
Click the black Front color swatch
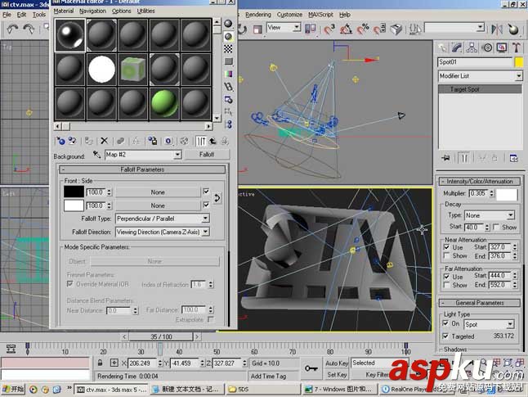(74, 192)
